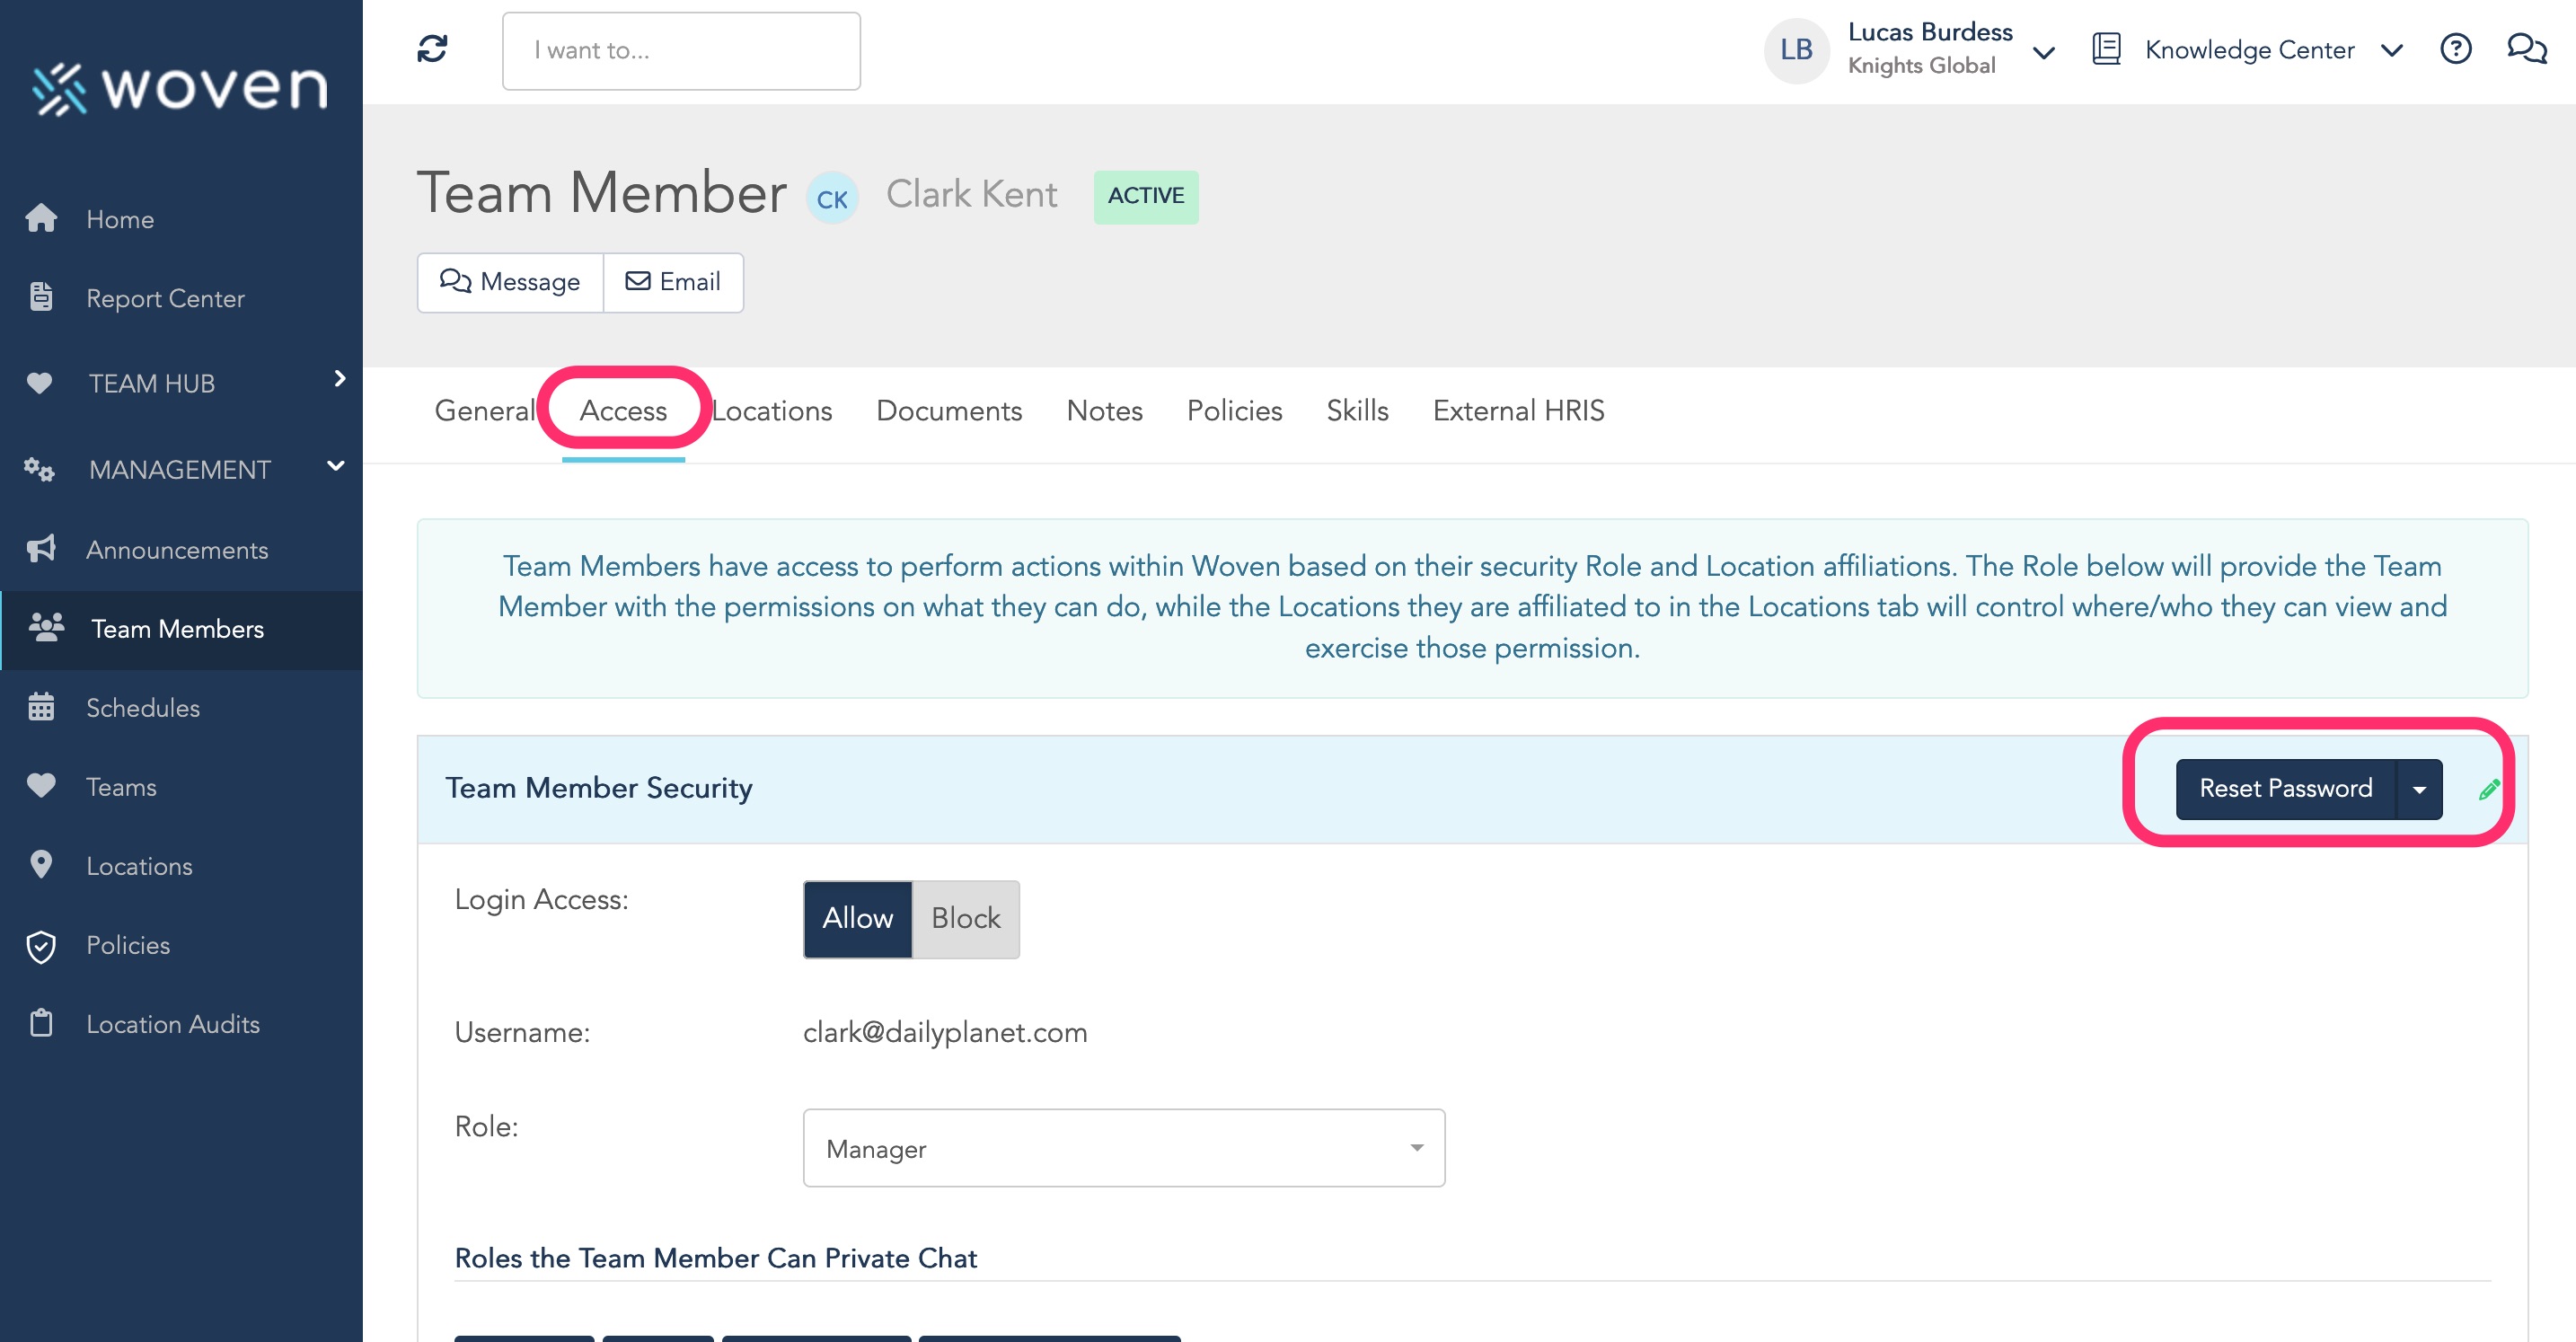Switch to the Documents tab

tap(948, 411)
